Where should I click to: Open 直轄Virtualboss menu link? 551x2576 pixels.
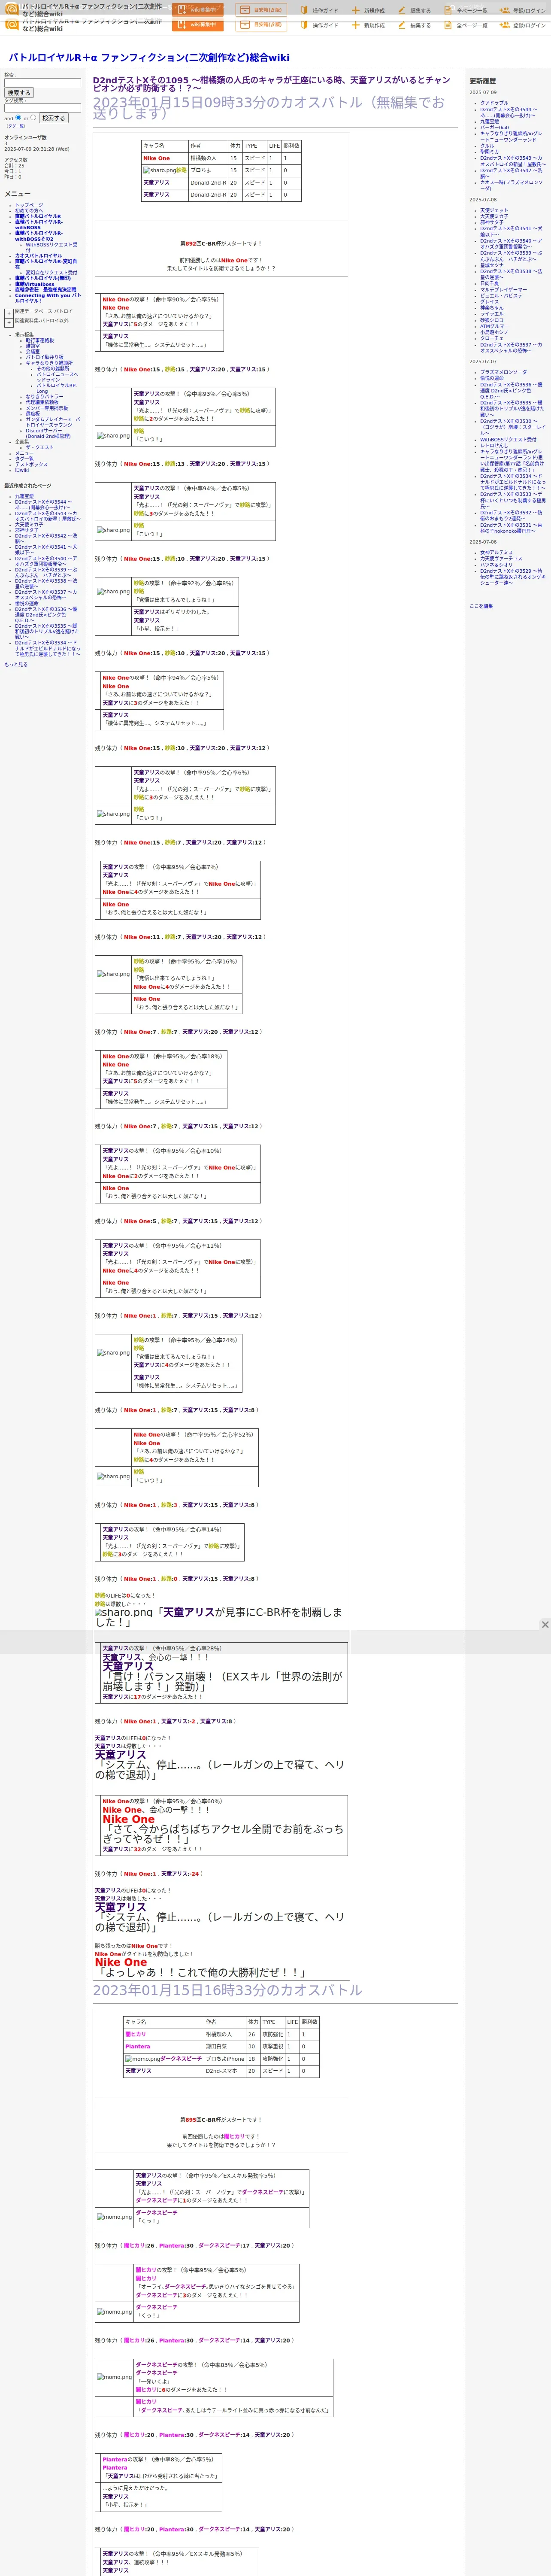click(35, 284)
